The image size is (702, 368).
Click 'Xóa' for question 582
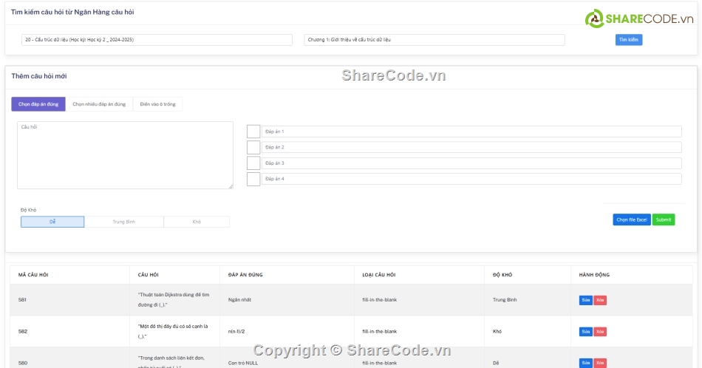(x=600, y=332)
